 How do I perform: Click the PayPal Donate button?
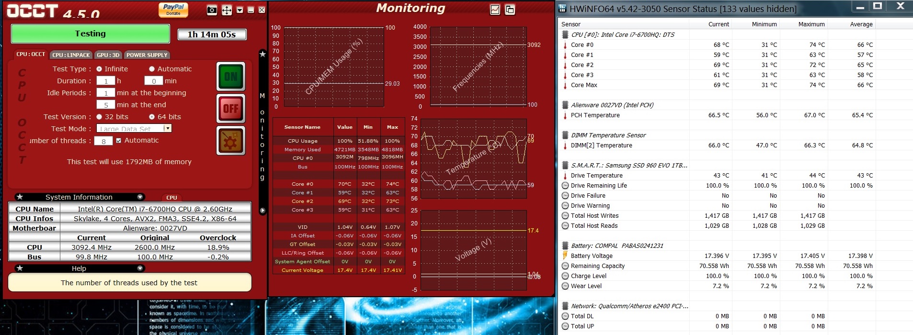pyautogui.click(x=173, y=10)
